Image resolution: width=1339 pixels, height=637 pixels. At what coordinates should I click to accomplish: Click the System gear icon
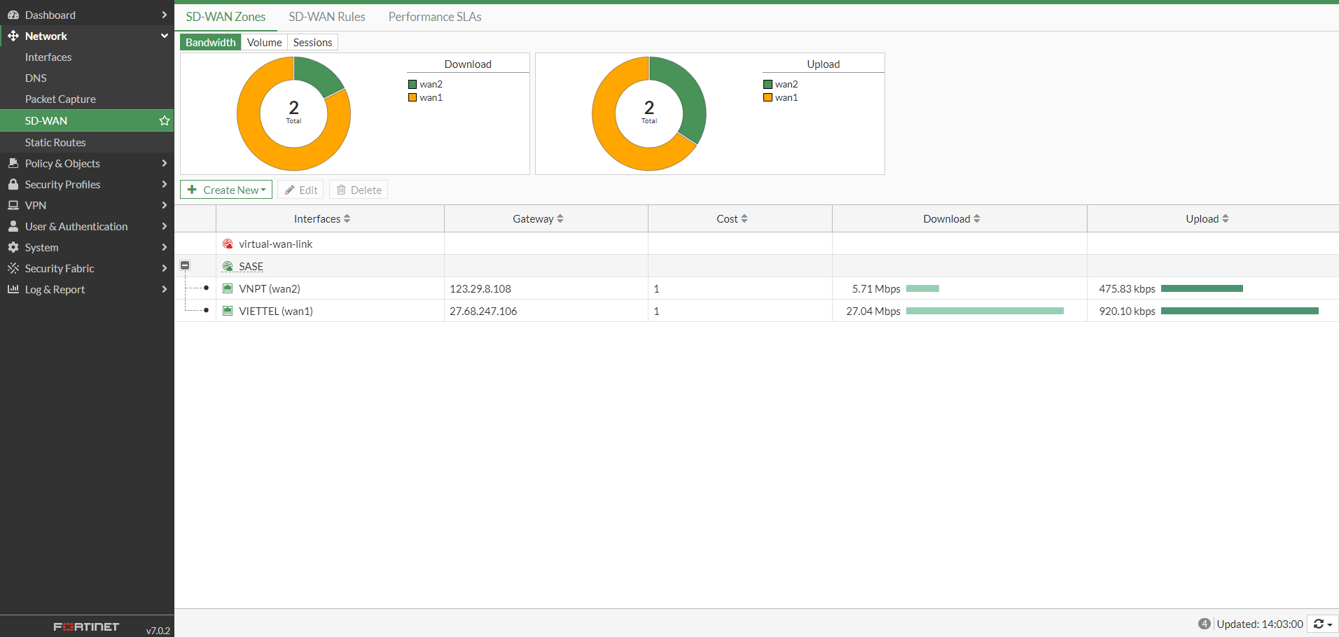13,247
